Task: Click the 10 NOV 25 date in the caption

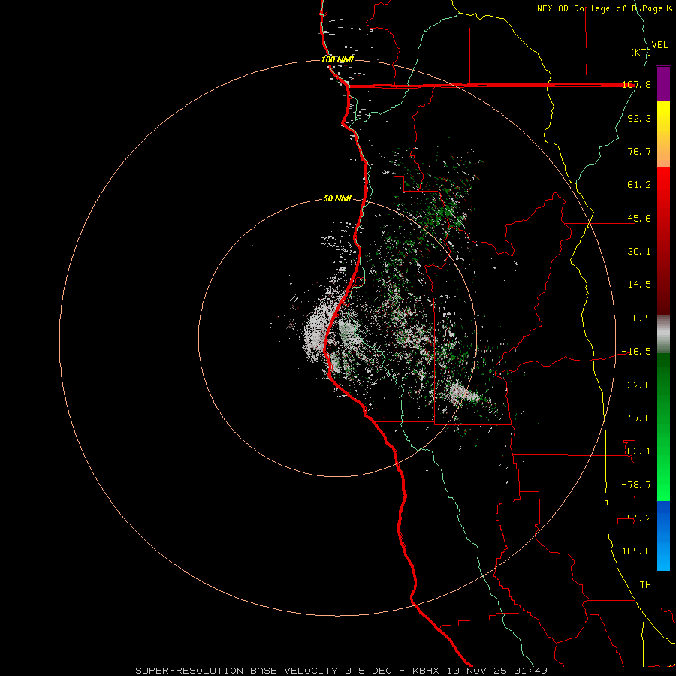Action: point(476,671)
